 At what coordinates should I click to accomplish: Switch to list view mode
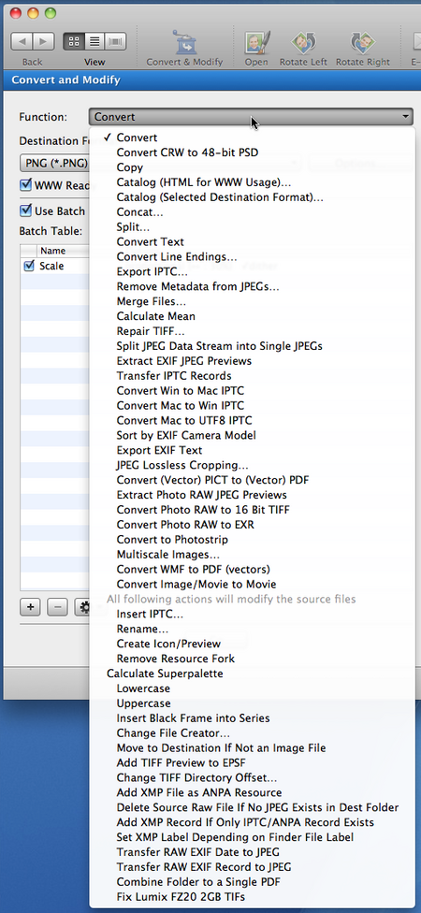click(94, 41)
